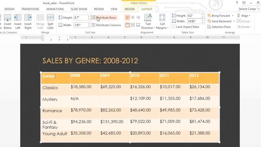Viewport: 261px width, 147px height.
Task: Click the Send Backward button
Action: 219,21
